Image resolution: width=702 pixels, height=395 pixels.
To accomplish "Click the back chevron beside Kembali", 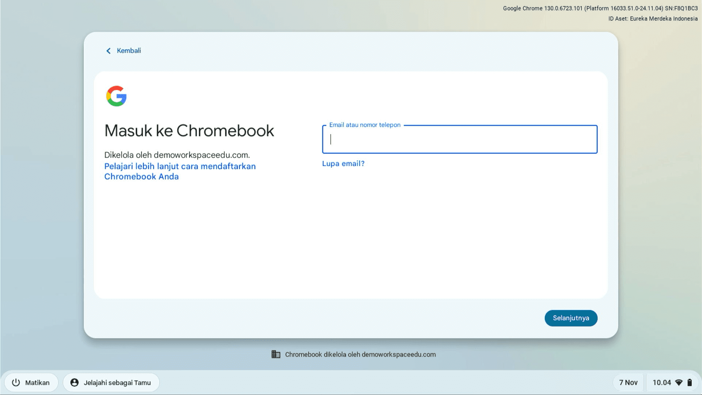I will click(x=108, y=51).
